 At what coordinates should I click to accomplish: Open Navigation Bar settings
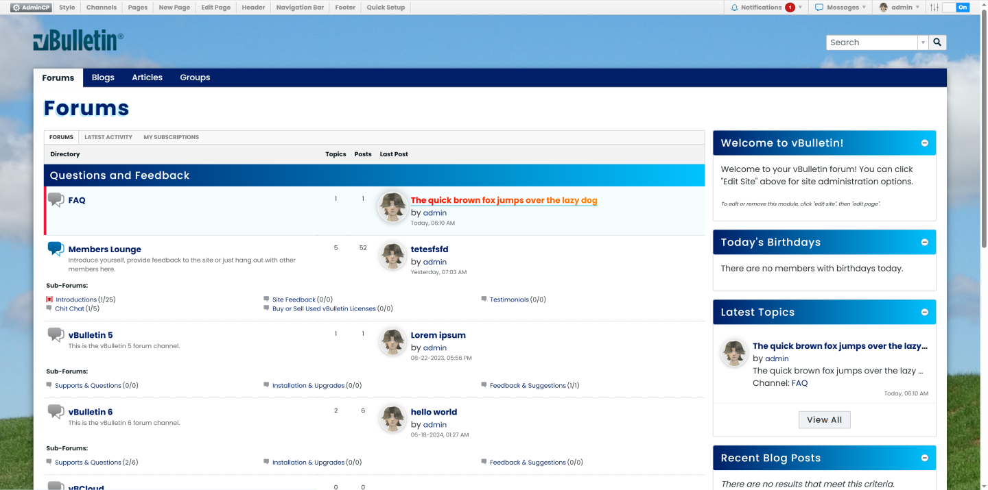coord(300,8)
